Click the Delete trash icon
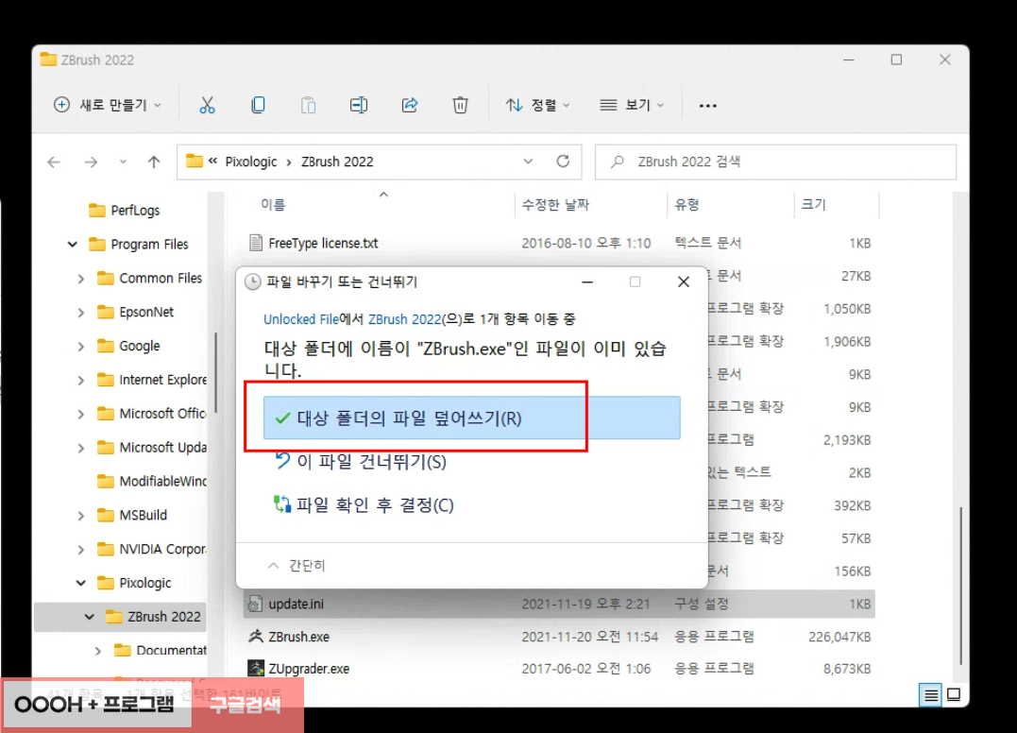 460,105
